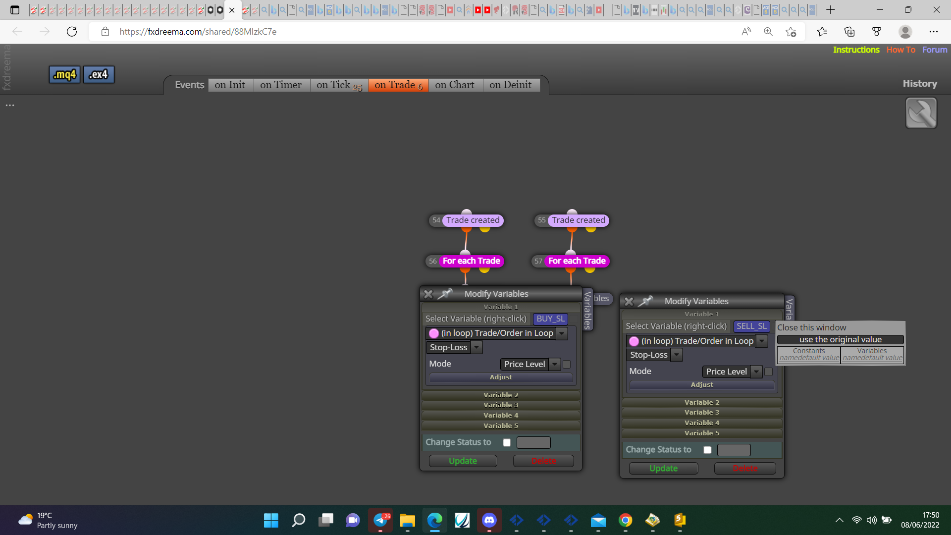Open browser Settings and more menu
This screenshot has width=951, height=535.
coord(934,32)
